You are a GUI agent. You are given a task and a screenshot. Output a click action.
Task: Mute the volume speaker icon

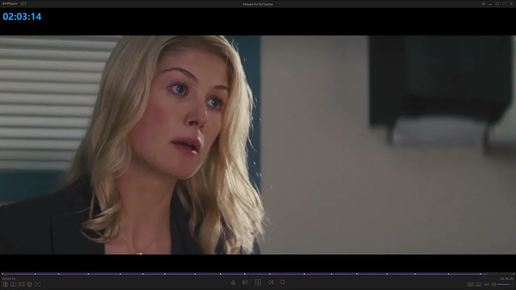[x=493, y=284]
